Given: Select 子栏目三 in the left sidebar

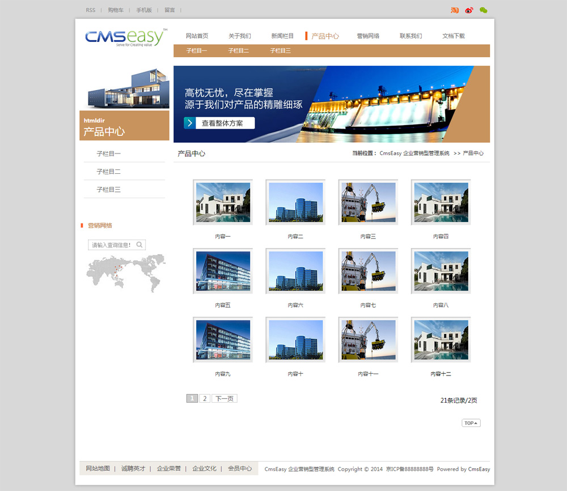Looking at the screenshot, I should click(108, 189).
